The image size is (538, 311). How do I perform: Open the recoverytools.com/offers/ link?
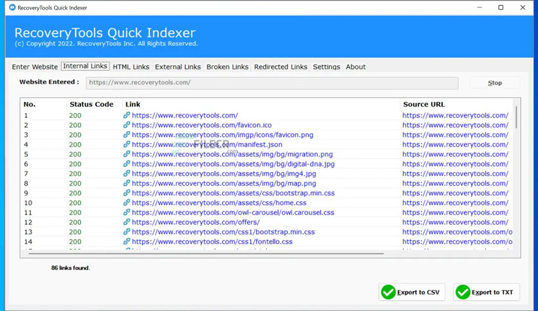[196, 222]
